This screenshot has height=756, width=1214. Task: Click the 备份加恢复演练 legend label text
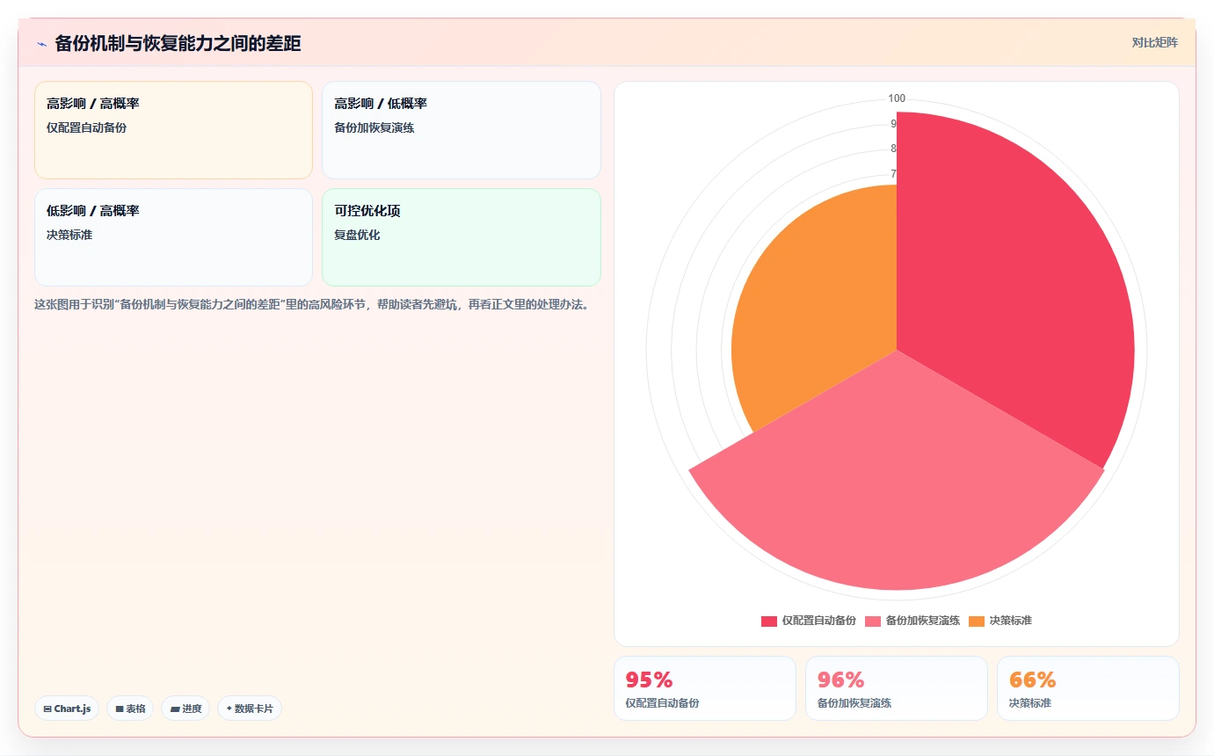coord(923,621)
